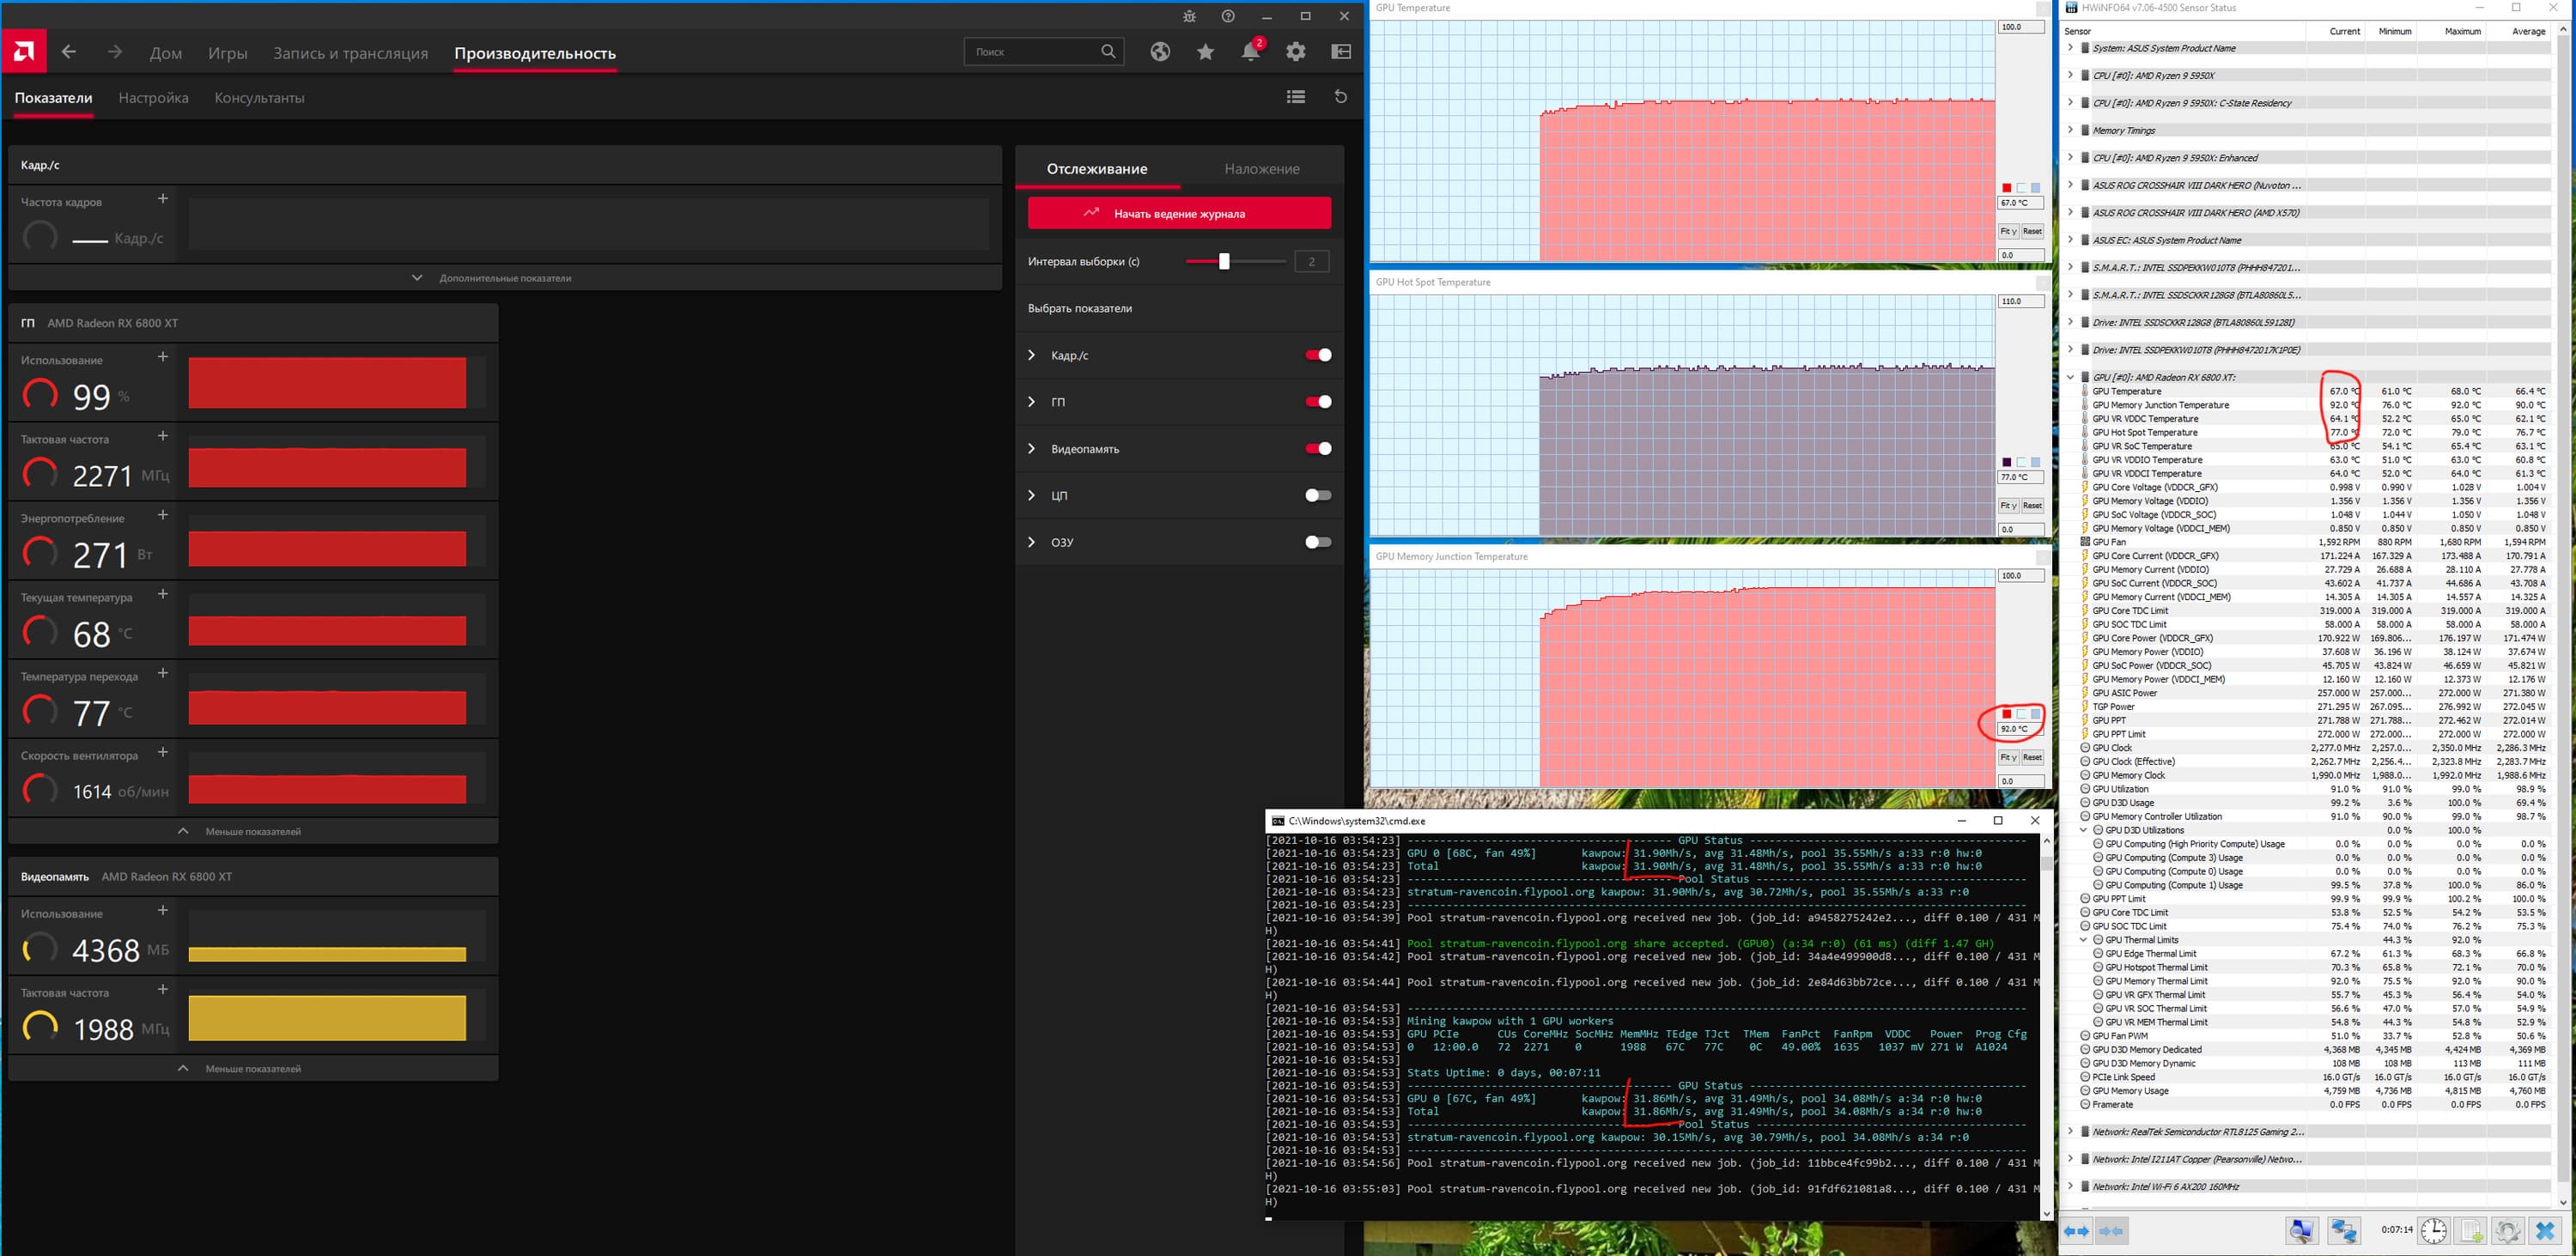Enable the ЦП metrics toggle

[x=1318, y=495]
